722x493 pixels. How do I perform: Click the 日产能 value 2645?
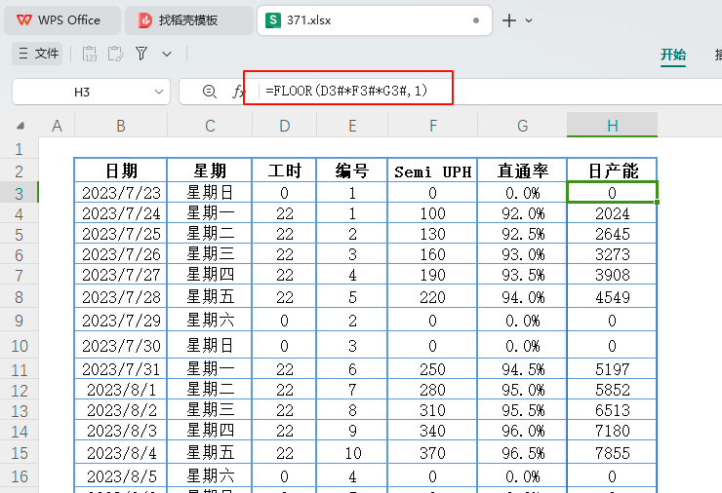tap(612, 234)
